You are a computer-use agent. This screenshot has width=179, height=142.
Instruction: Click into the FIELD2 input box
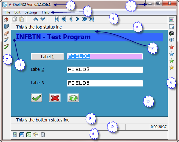coord(105,70)
